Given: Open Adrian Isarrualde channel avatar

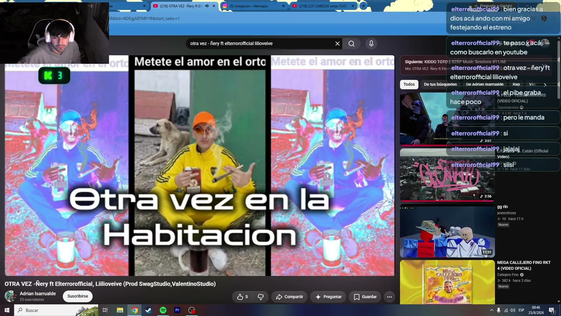Looking at the screenshot, I should pos(11,296).
